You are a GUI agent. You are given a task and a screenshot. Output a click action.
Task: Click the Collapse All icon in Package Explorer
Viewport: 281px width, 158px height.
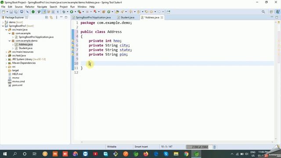47,18
